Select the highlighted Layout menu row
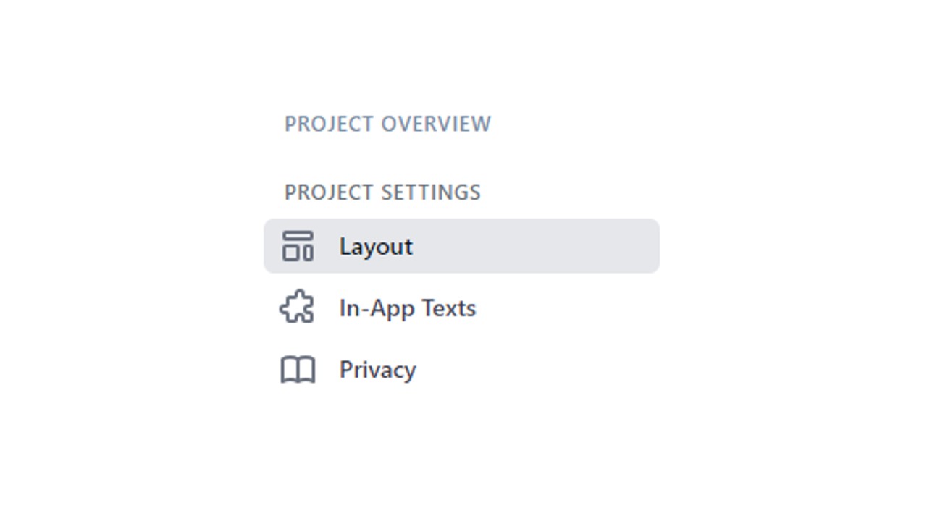 pyautogui.click(x=461, y=246)
